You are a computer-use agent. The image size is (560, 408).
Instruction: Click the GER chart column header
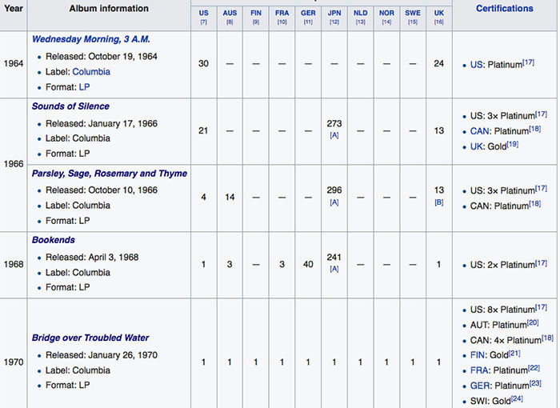(308, 14)
